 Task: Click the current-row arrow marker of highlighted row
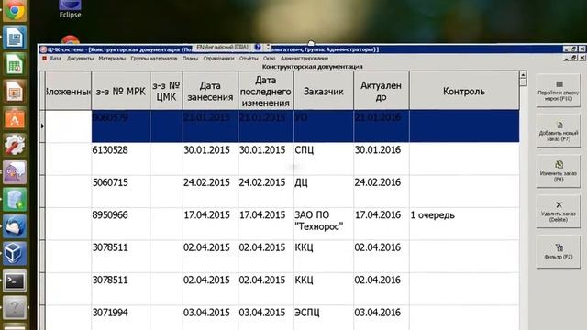[x=42, y=126]
